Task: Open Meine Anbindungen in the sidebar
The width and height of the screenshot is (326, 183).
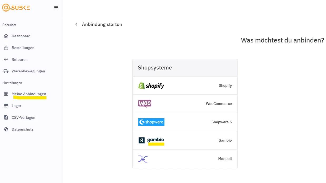Action: coord(29,94)
